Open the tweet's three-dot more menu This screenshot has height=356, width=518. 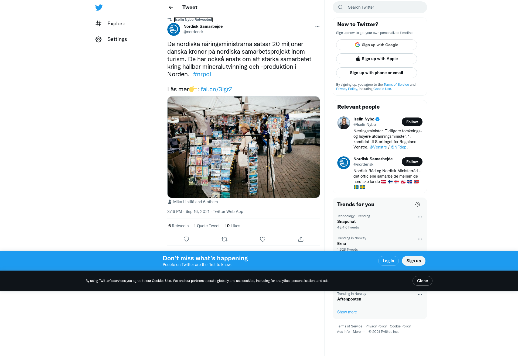click(x=317, y=26)
